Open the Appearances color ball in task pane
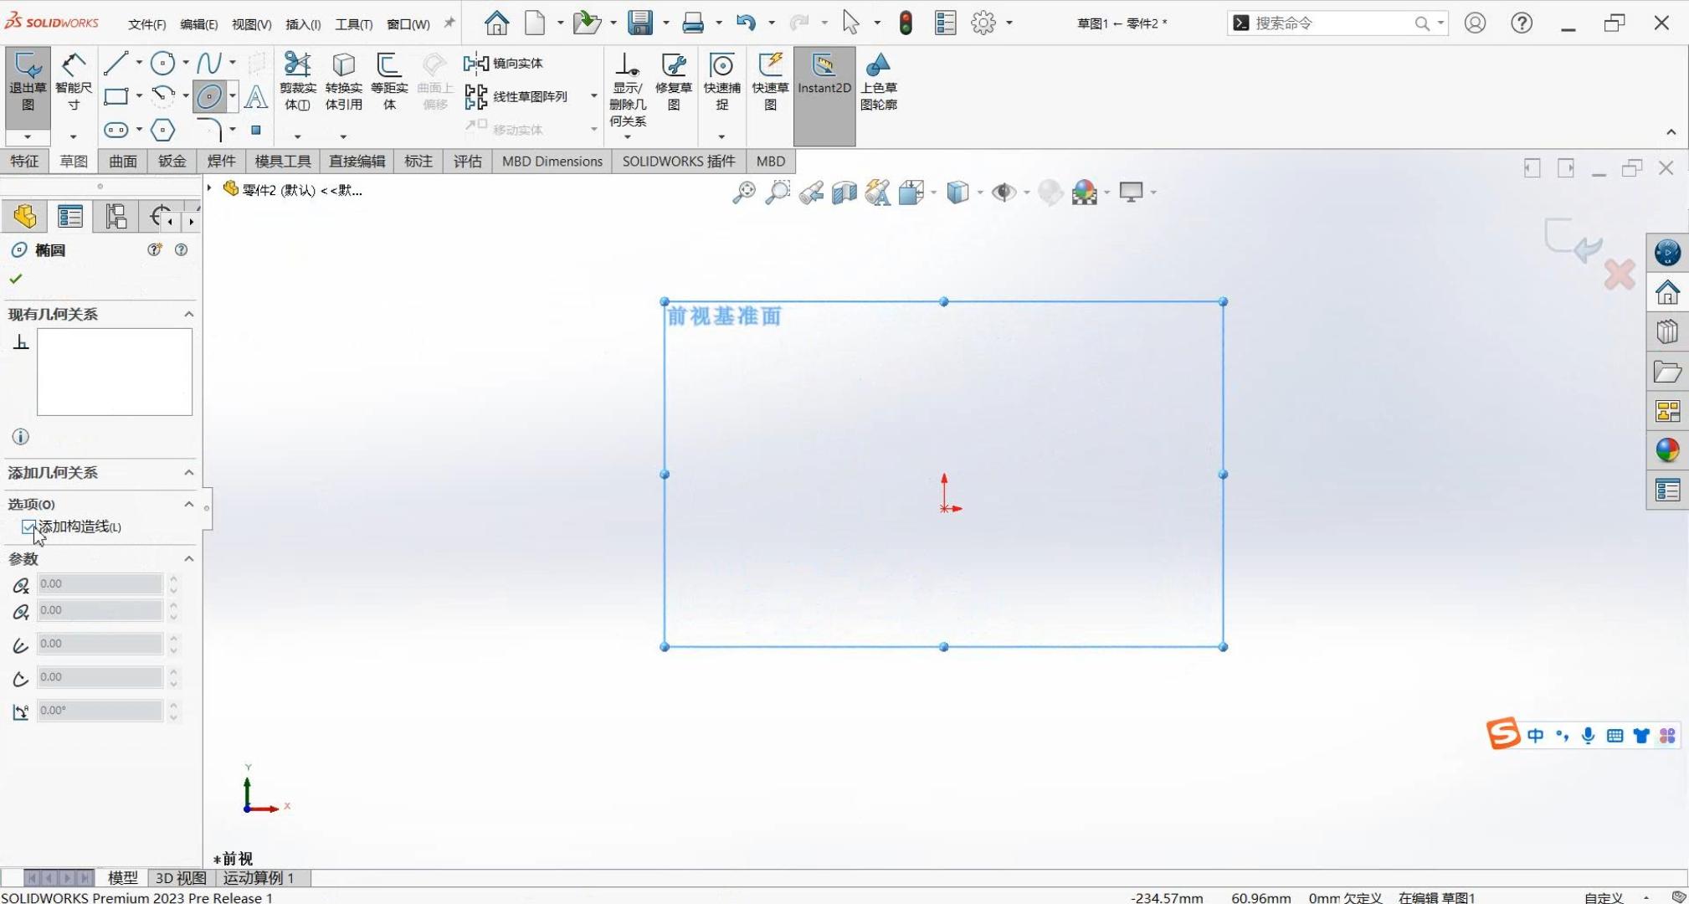The width and height of the screenshot is (1689, 904). click(x=1666, y=450)
